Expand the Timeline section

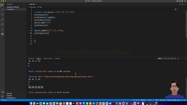click(x=9, y=96)
